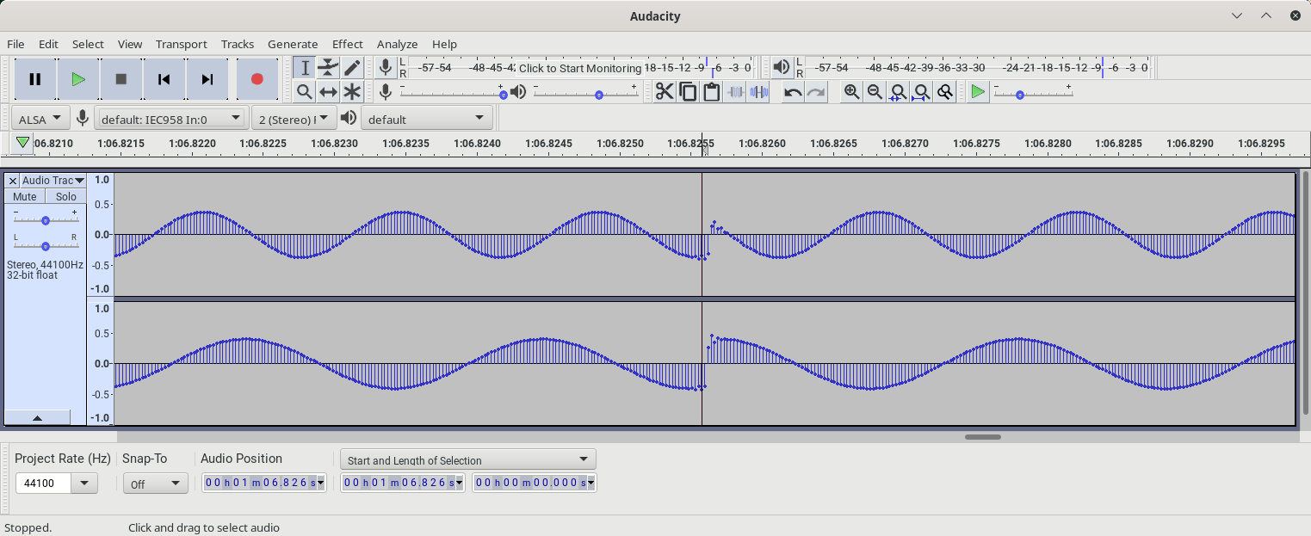1311x536 pixels.
Task: Open the Snap-To dropdown set to Off
Action: [155, 483]
